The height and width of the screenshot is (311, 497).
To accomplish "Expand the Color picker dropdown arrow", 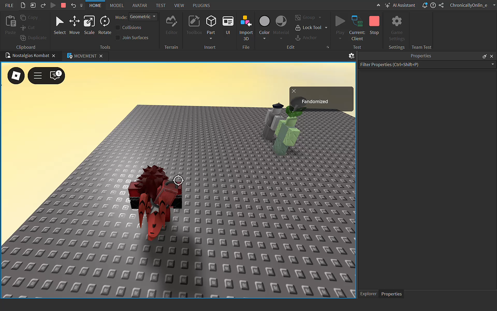I will 264,39.
